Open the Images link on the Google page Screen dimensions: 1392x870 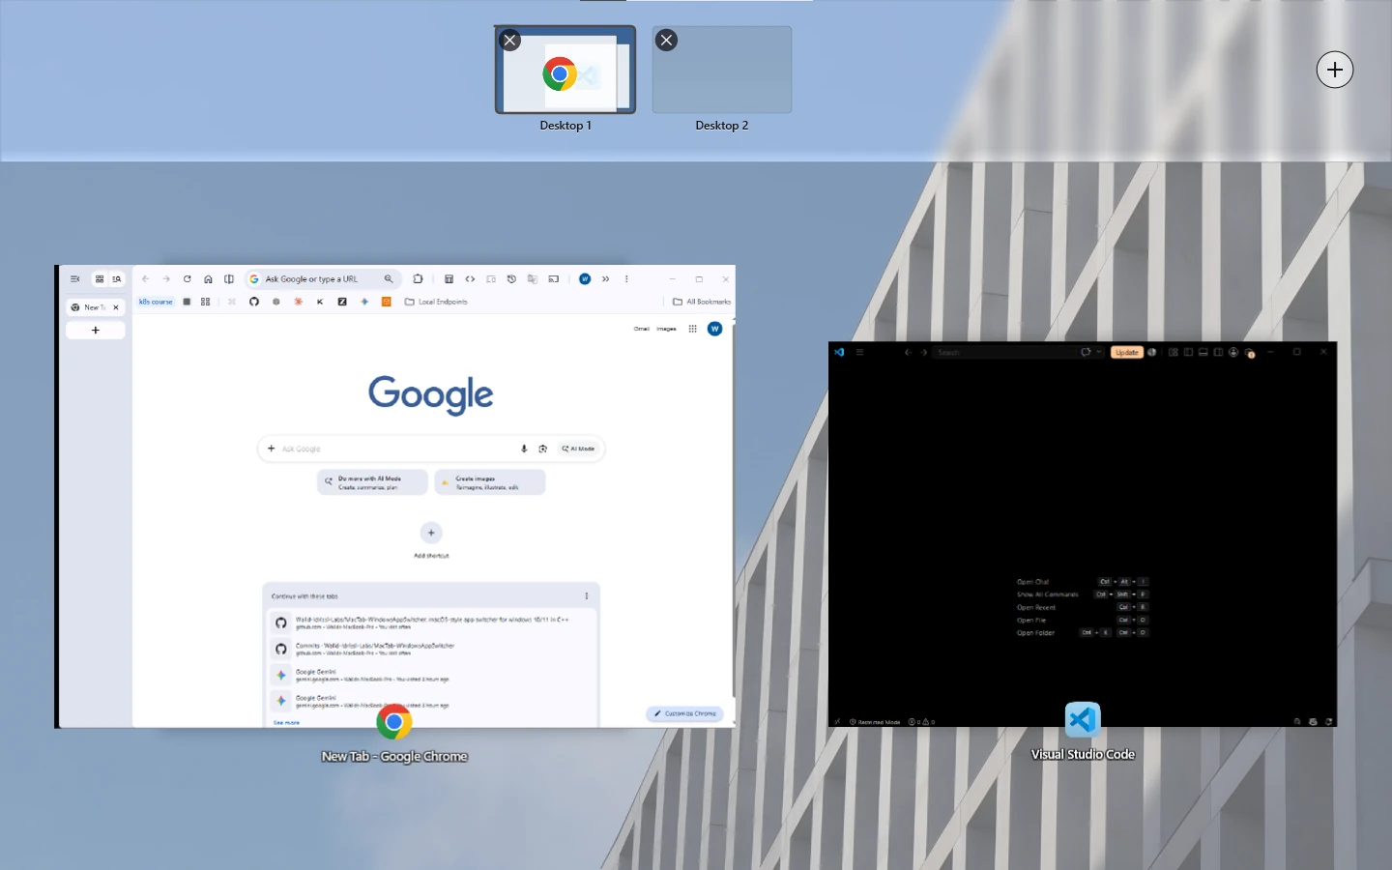coord(667,329)
